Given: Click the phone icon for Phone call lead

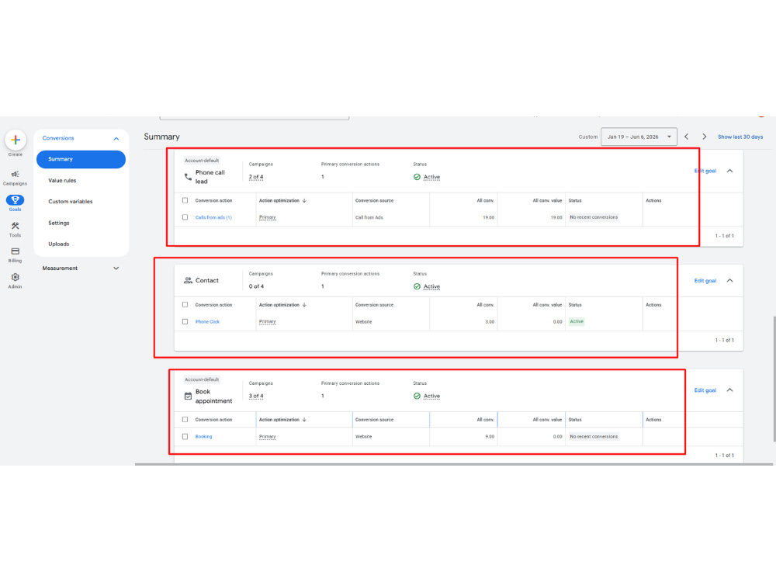Looking at the screenshot, I should (x=188, y=177).
